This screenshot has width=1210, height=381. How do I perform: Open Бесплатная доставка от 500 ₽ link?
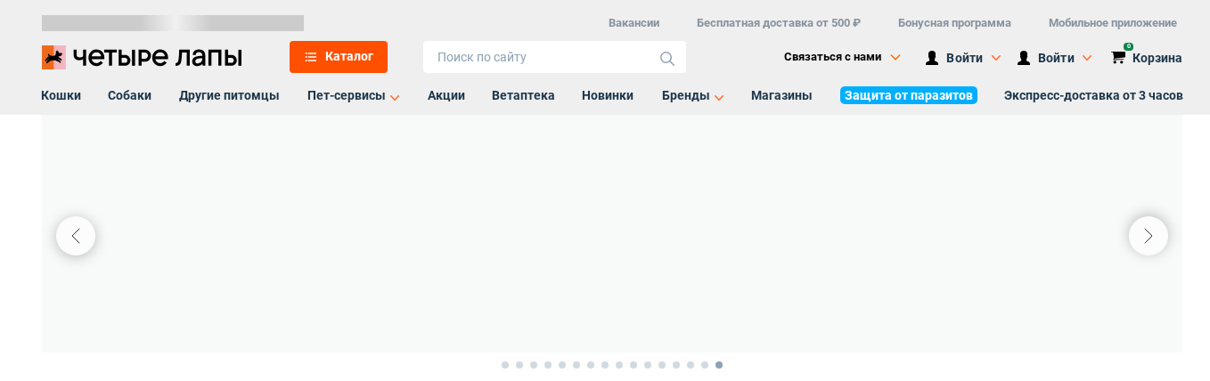click(779, 23)
